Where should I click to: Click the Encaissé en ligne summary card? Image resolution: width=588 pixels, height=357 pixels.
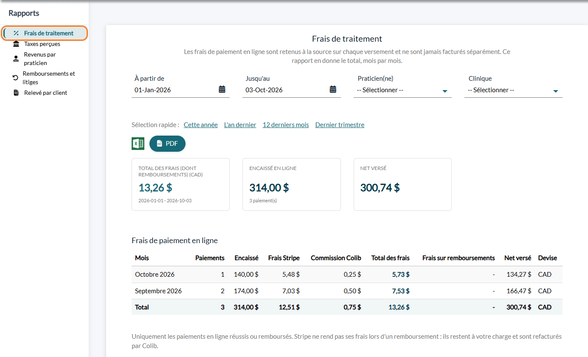(x=291, y=184)
